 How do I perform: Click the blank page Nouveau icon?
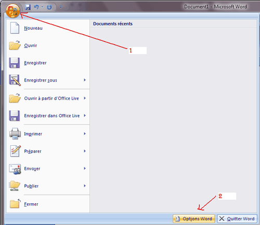coord(15,28)
